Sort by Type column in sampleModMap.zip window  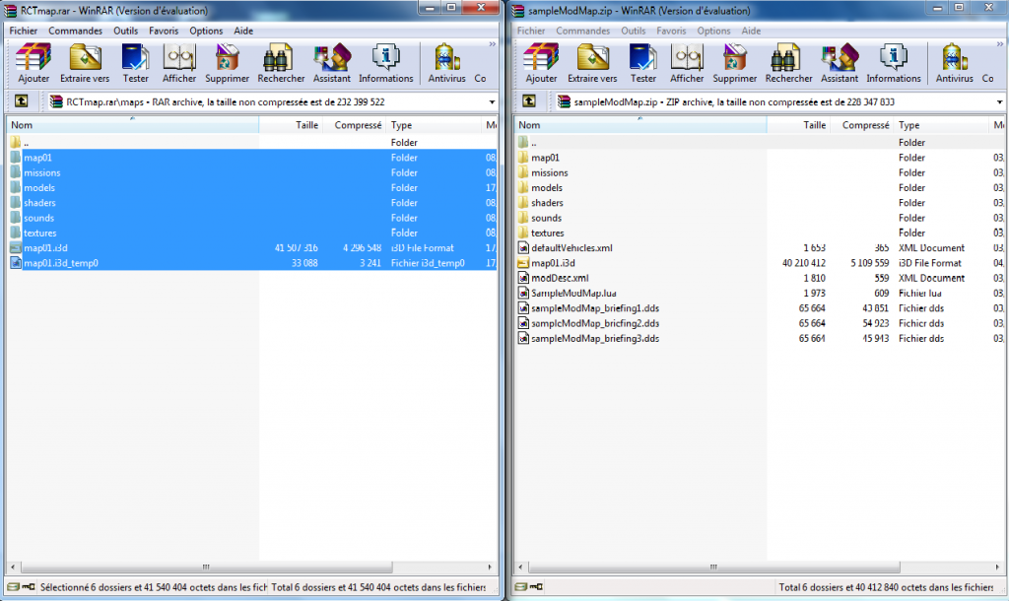pos(941,125)
